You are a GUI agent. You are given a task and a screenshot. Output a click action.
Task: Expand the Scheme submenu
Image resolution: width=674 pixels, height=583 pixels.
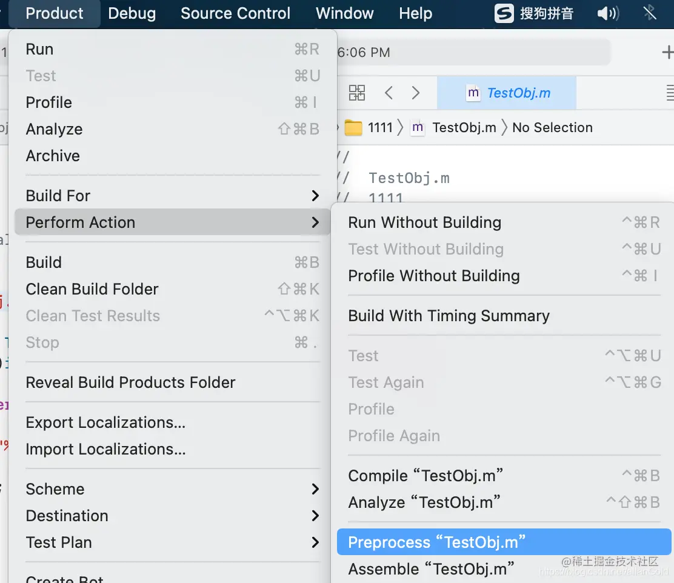click(x=172, y=489)
